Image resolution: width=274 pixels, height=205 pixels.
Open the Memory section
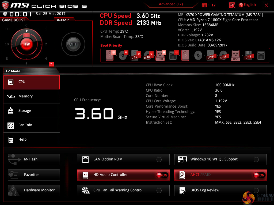point(32,96)
